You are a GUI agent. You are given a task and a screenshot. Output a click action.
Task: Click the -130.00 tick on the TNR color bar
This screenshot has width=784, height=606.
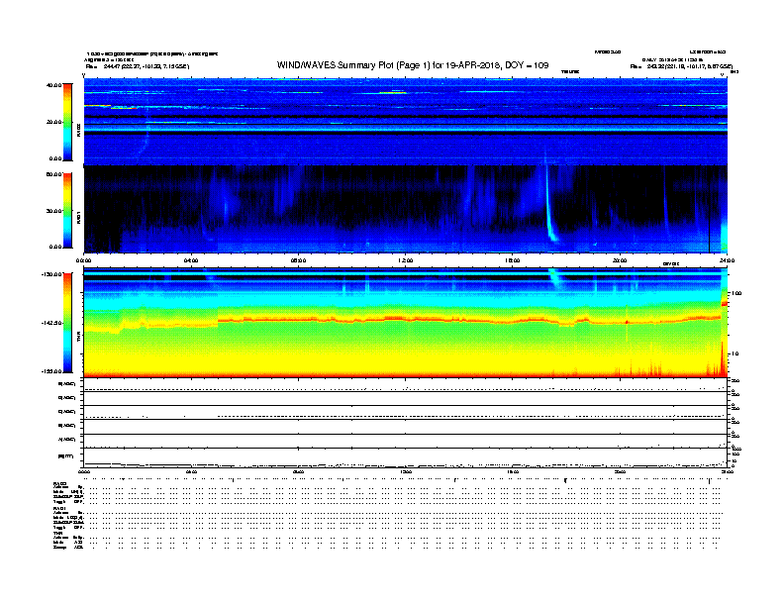click(x=52, y=274)
